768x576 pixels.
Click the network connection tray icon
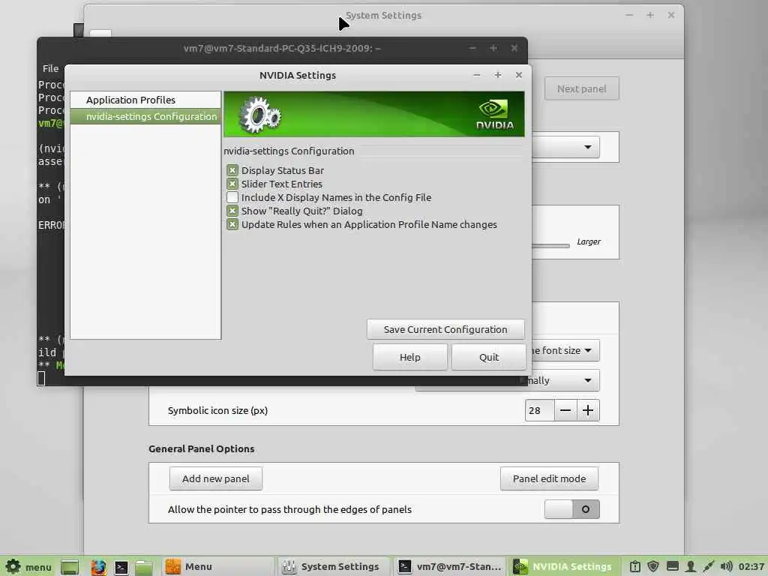tap(708, 567)
